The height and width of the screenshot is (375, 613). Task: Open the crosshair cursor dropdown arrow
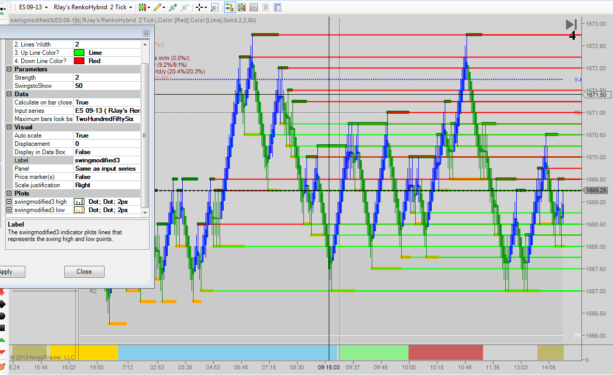[x=206, y=7]
